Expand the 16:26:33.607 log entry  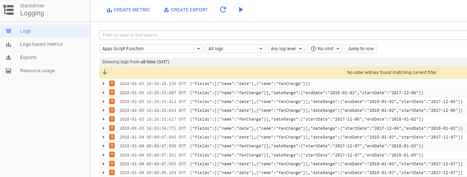click(104, 93)
